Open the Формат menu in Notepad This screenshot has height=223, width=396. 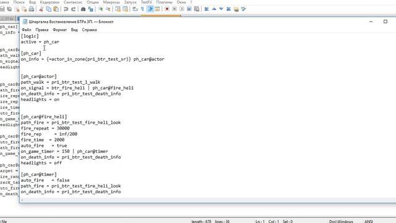pos(59,30)
